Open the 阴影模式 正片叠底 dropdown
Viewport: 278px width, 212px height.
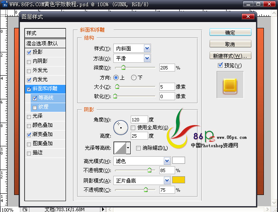[167, 181]
